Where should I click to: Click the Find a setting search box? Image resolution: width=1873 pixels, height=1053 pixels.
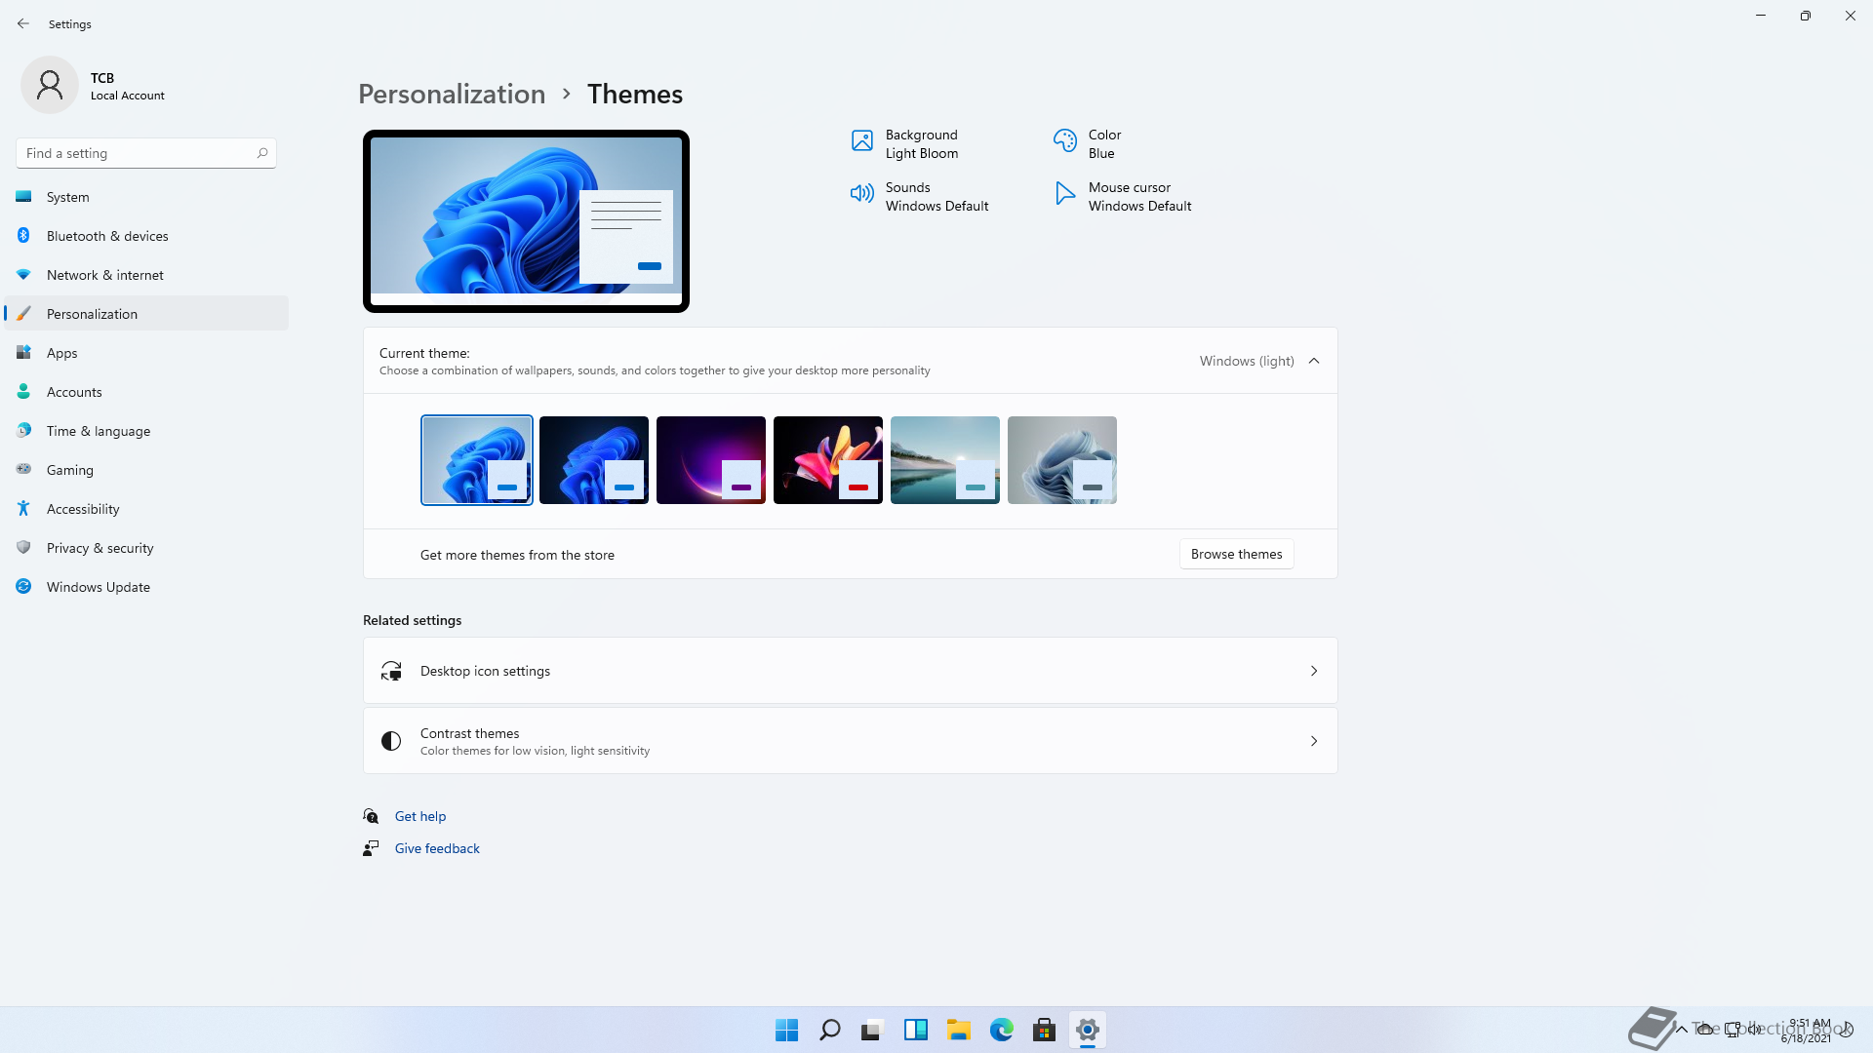[146, 153]
